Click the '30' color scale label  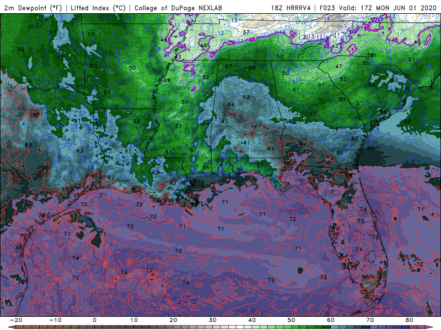213,320
